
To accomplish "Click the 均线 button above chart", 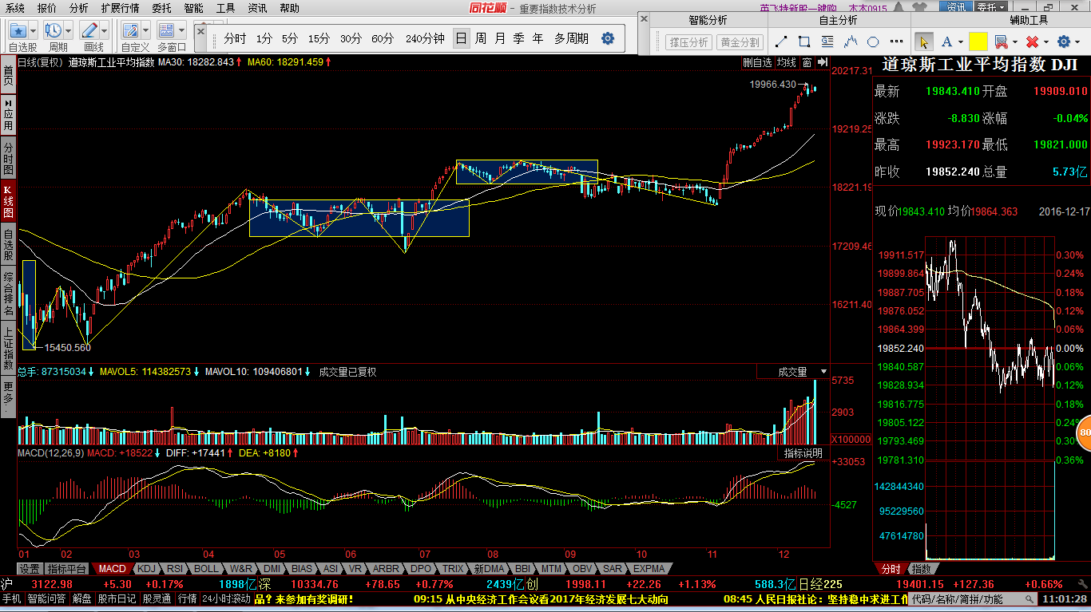I will [x=787, y=62].
